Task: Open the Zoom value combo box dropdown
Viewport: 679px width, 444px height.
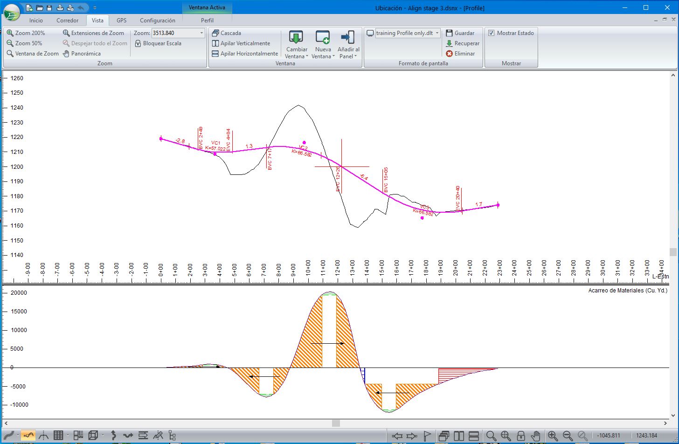Action: (201, 33)
